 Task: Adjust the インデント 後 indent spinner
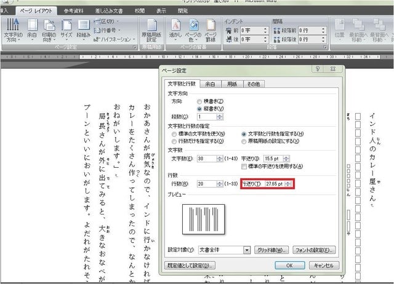[265, 39]
